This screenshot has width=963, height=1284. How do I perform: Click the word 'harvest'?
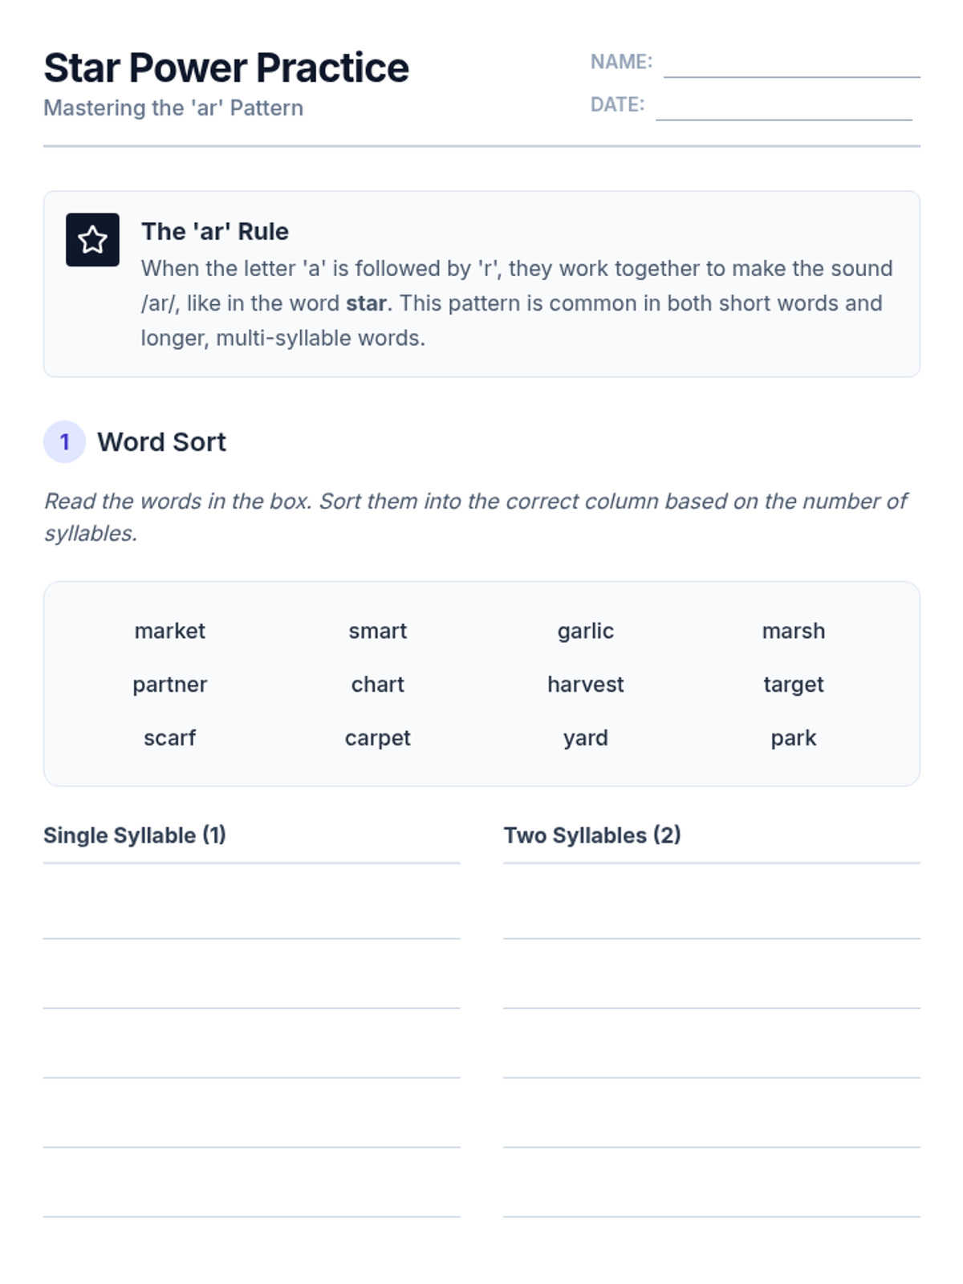point(585,685)
